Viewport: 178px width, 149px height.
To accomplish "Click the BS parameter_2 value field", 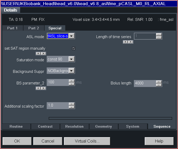I will coord(58,82).
